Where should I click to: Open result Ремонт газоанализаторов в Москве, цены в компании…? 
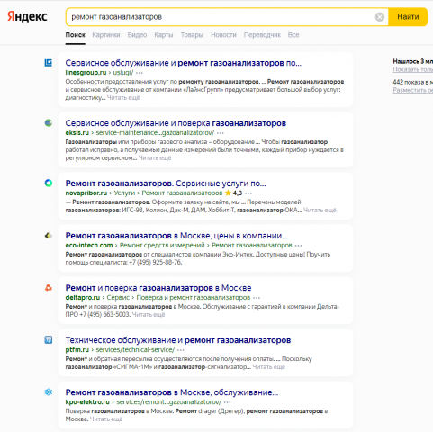tap(176, 236)
